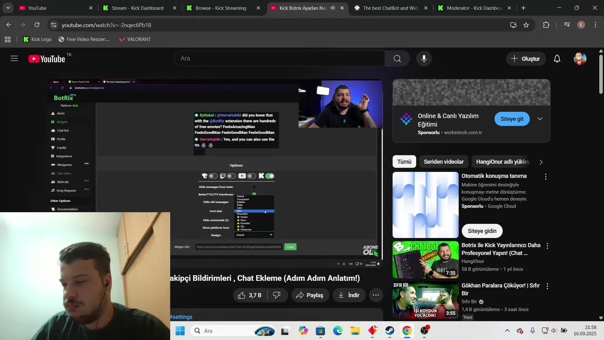Dislike the video
The image size is (604, 340).
coord(277,295)
